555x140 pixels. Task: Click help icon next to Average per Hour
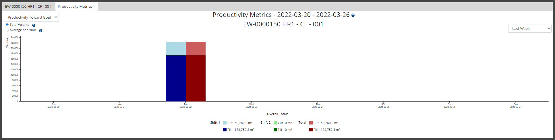(x=40, y=31)
